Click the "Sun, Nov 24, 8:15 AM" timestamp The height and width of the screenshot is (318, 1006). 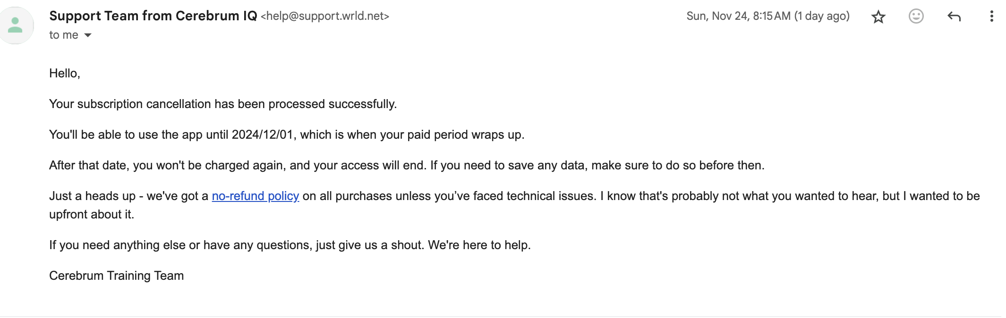pos(738,16)
